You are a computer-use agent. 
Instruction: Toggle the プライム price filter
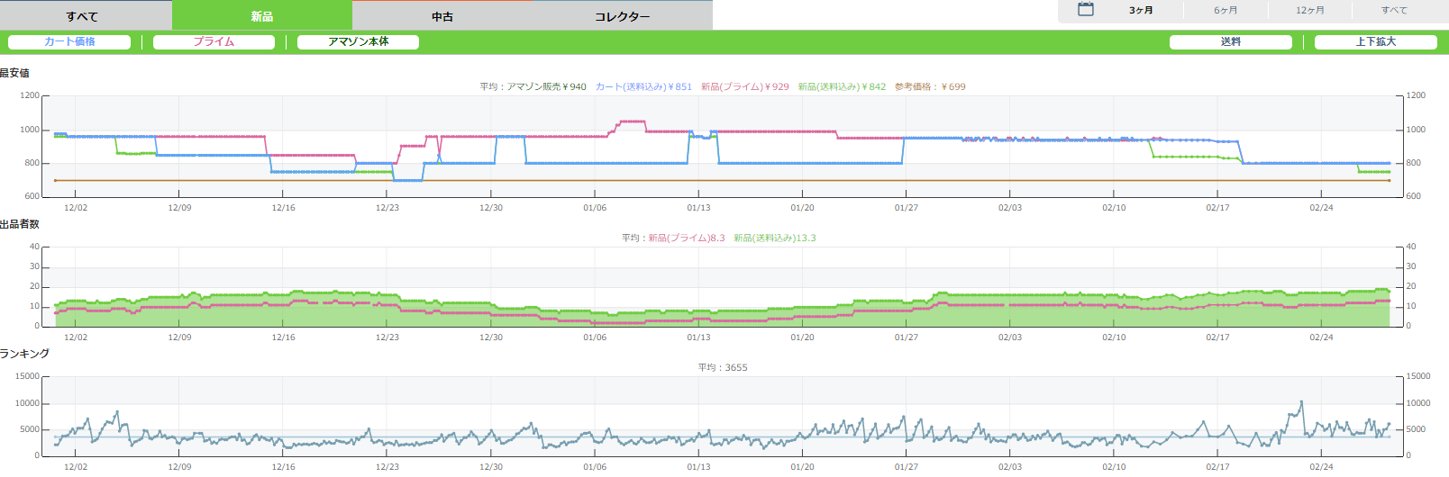click(x=214, y=42)
